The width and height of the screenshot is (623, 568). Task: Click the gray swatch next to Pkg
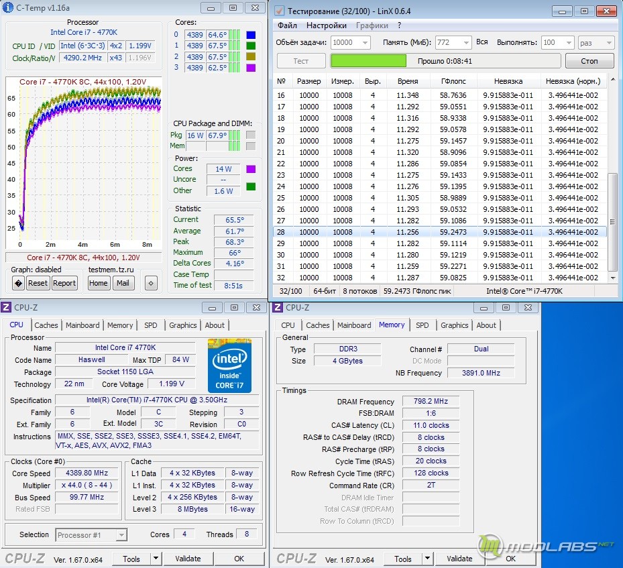pos(251,135)
